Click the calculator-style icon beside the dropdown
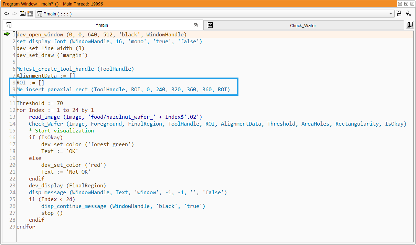 (x=399, y=14)
